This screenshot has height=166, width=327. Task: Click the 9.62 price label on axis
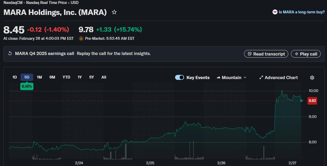(x=312, y=101)
